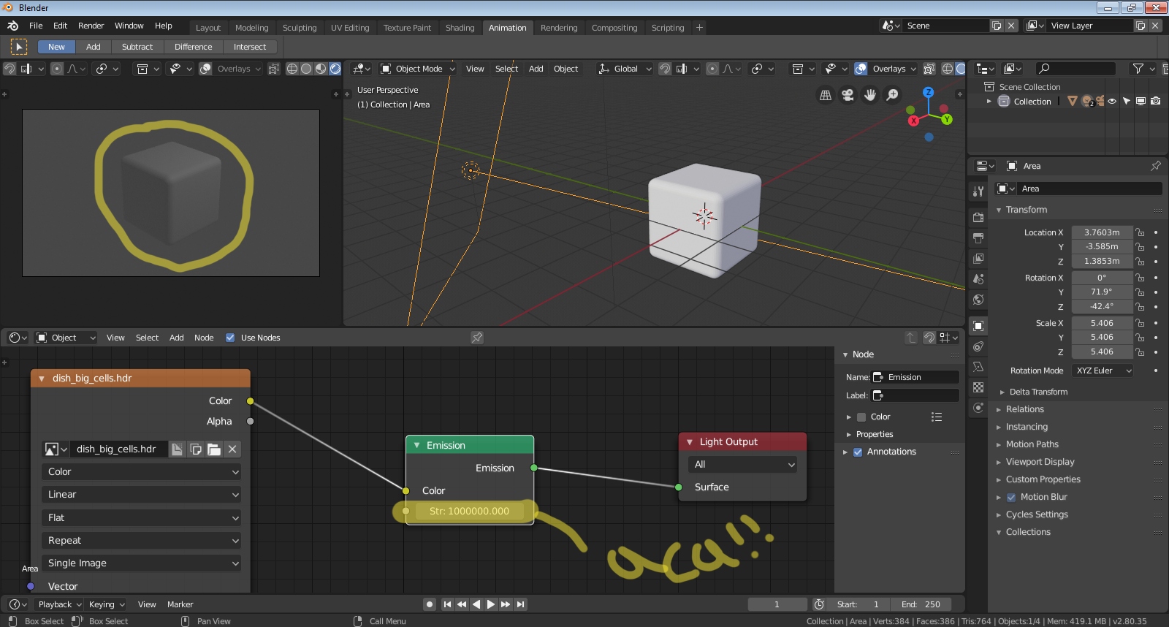Image resolution: width=1169 pixels, height=627 pixels.
Task: Open the timeline Marker menu
Action: click(180, 604)
